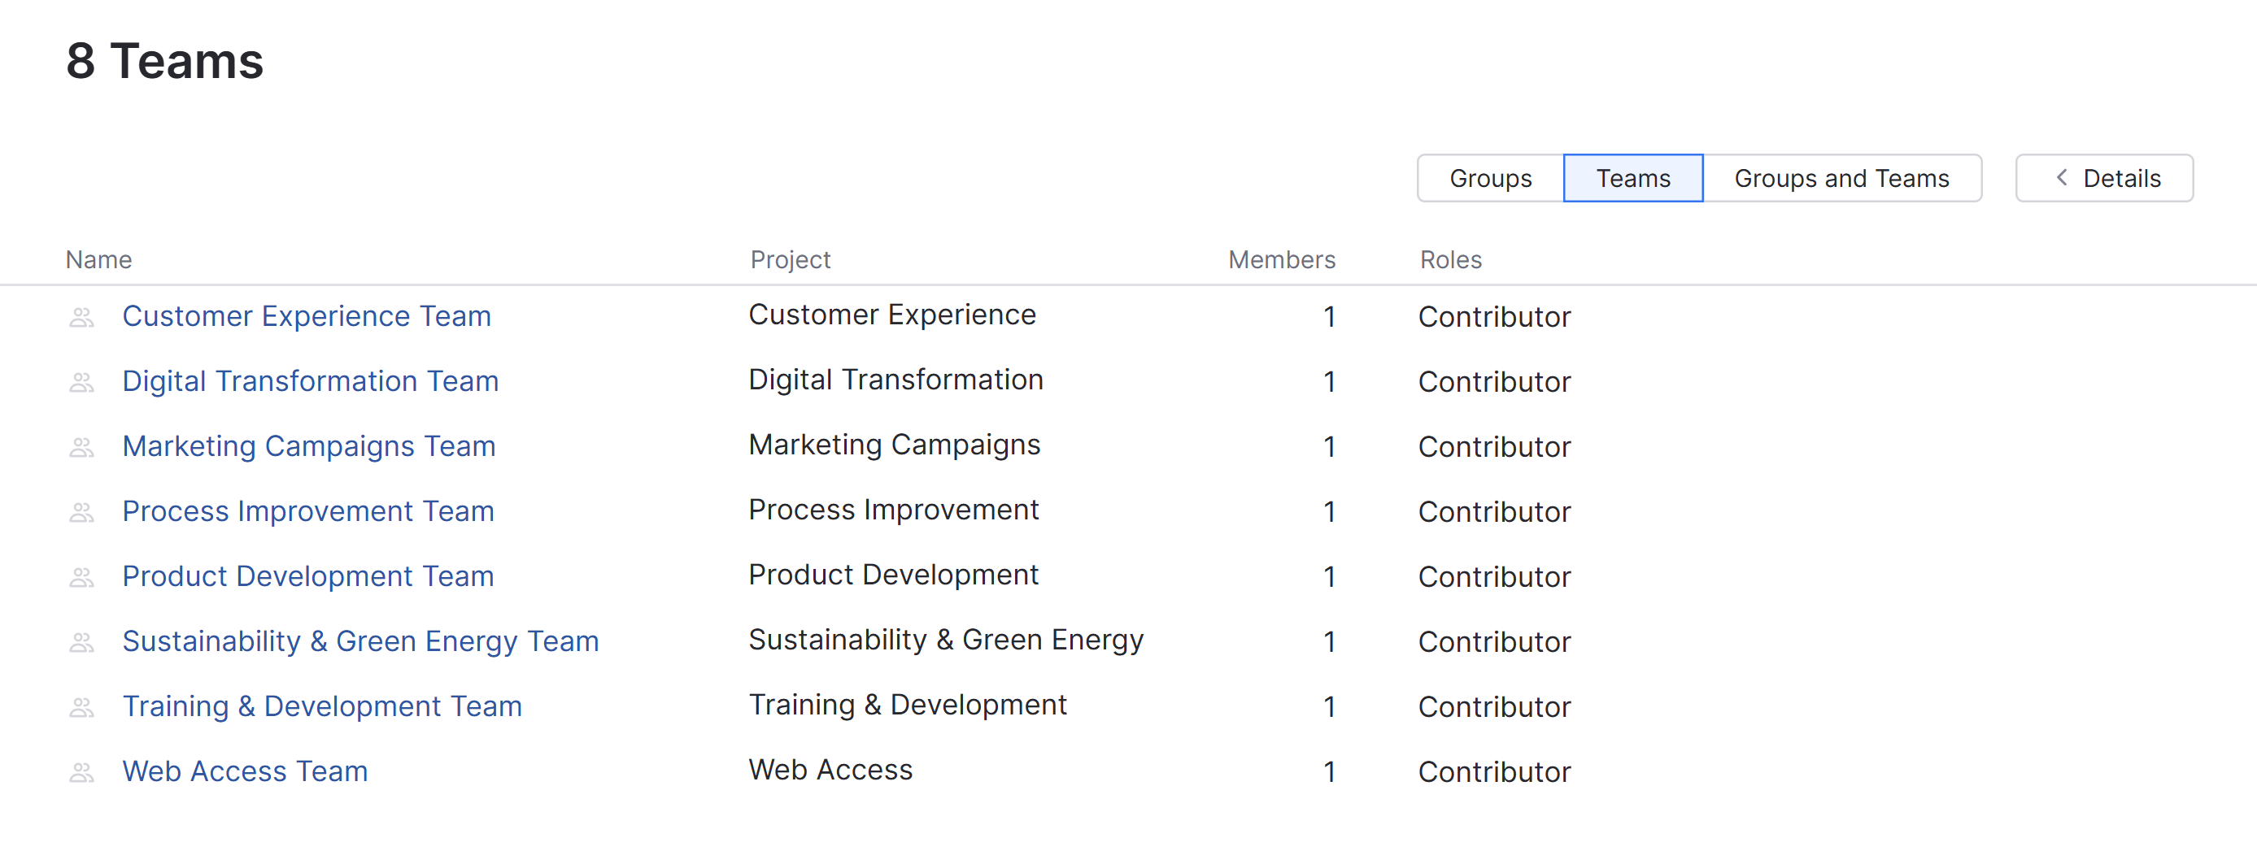Click the Process Improvement Team people icon
Image resolution: width=2257 pixels, height=851 pixels.
pyautogui.click(x=81, y=512)
